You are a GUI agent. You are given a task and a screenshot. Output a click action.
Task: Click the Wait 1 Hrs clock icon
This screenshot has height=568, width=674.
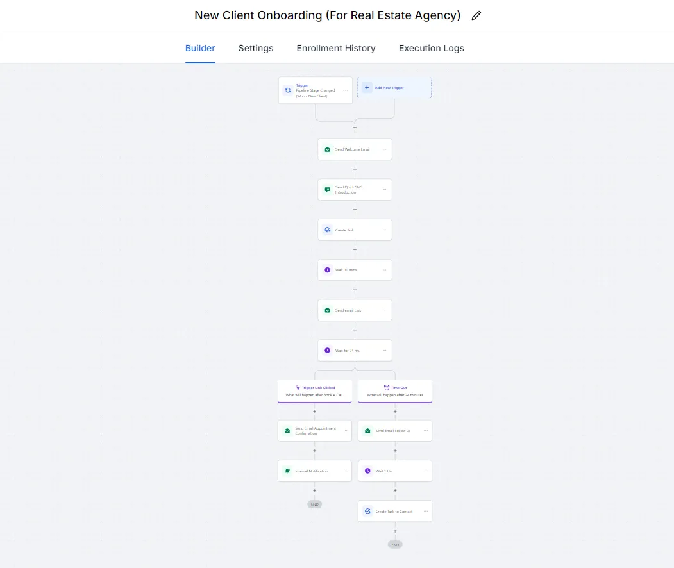pyautogui.click(x=367, y=471)
